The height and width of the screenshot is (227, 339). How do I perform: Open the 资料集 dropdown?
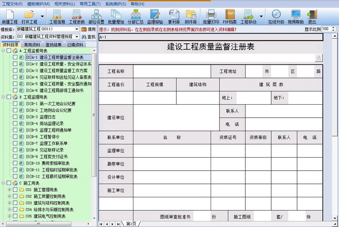[x=77, y=37]
